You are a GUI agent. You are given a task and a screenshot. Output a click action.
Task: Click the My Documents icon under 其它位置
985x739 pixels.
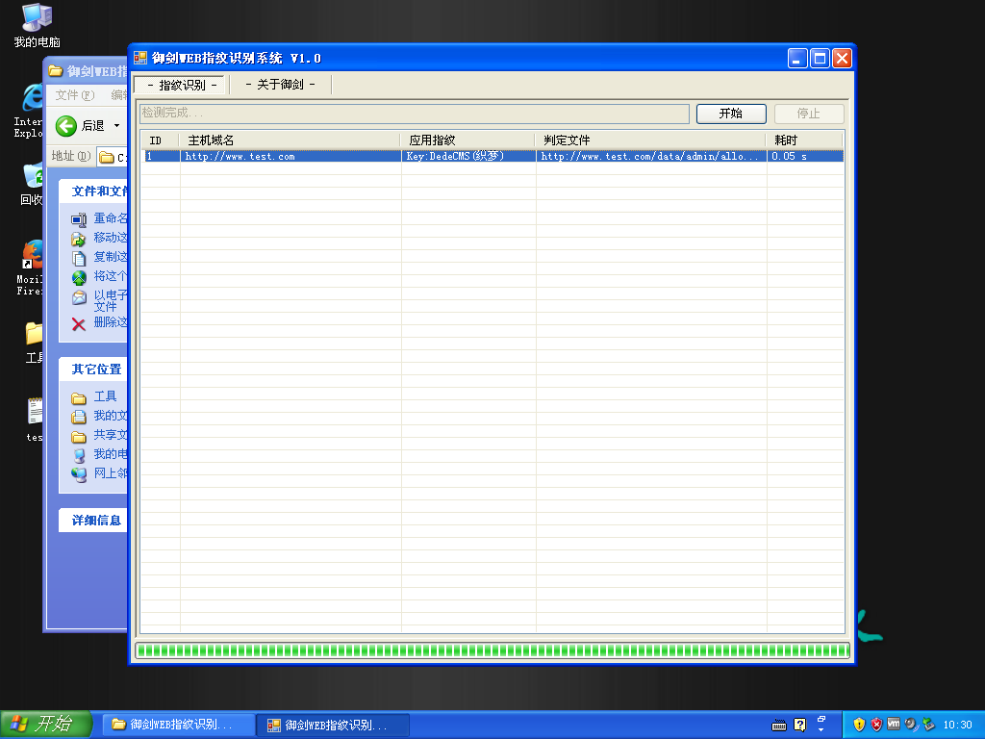click(79, 417)
